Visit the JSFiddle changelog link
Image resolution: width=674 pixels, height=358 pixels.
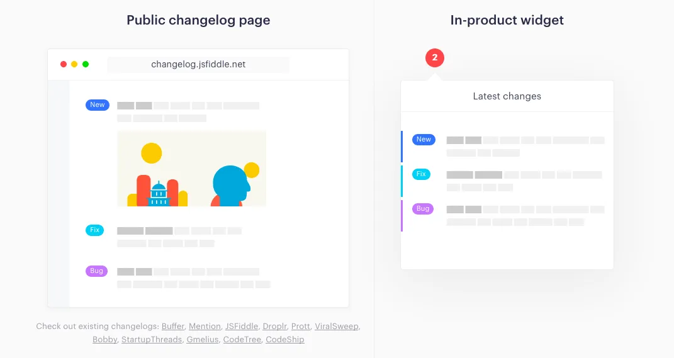[242, 326]
